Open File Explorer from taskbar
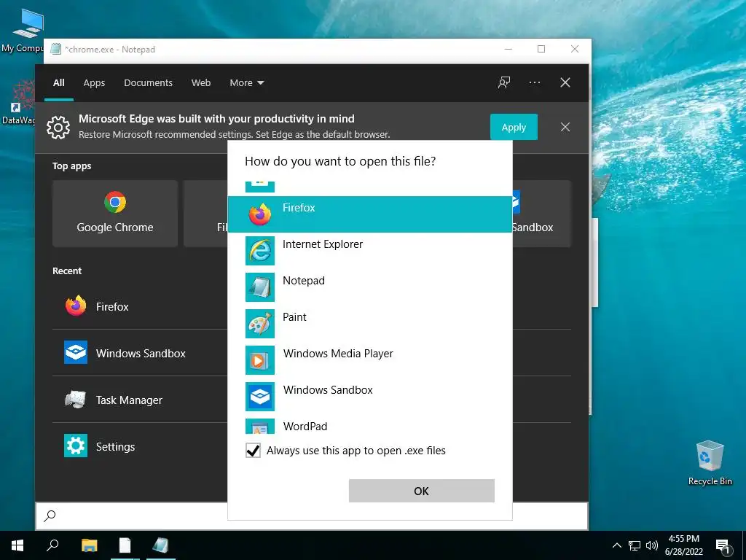Image resolution: width=746 pixels, height=560 pixels. tap(89, 545)
